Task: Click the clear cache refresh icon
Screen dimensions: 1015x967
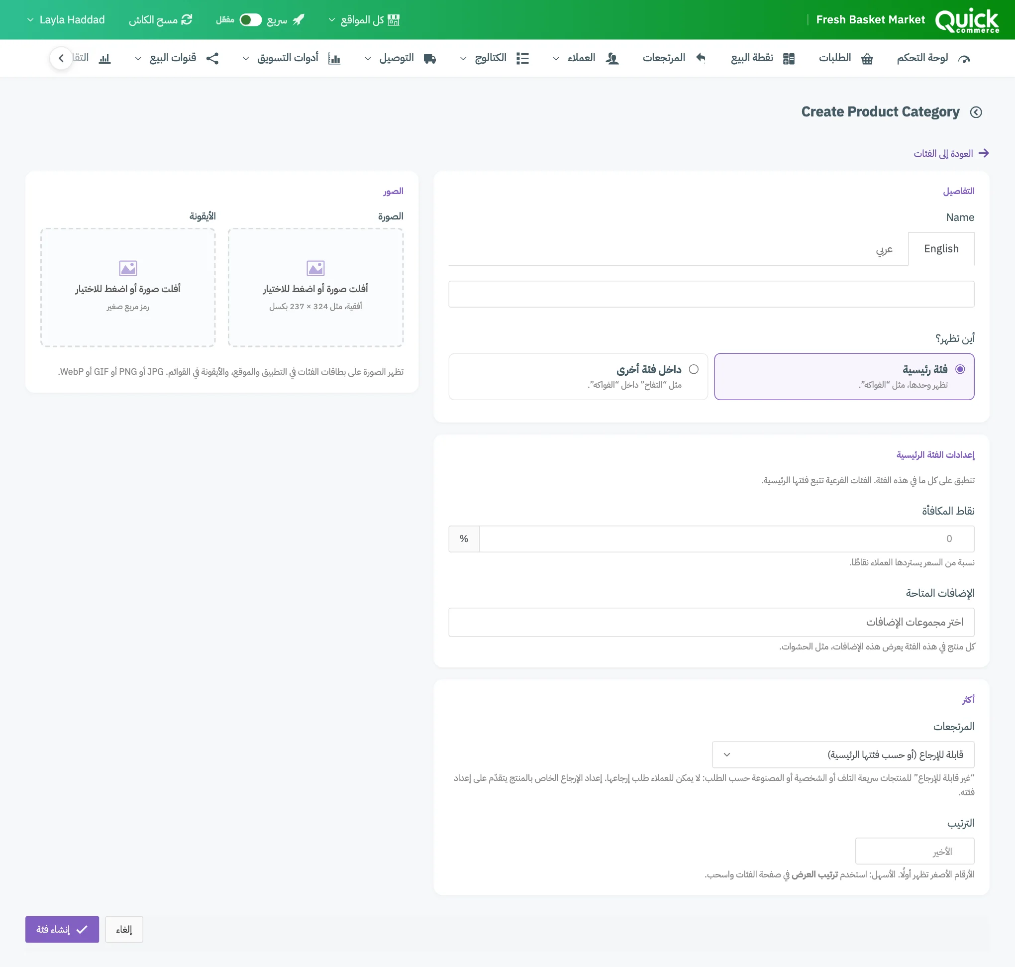Action: [x=187, y=19]
